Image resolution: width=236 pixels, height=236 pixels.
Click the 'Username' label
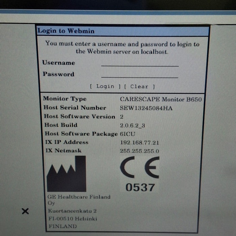59,63
